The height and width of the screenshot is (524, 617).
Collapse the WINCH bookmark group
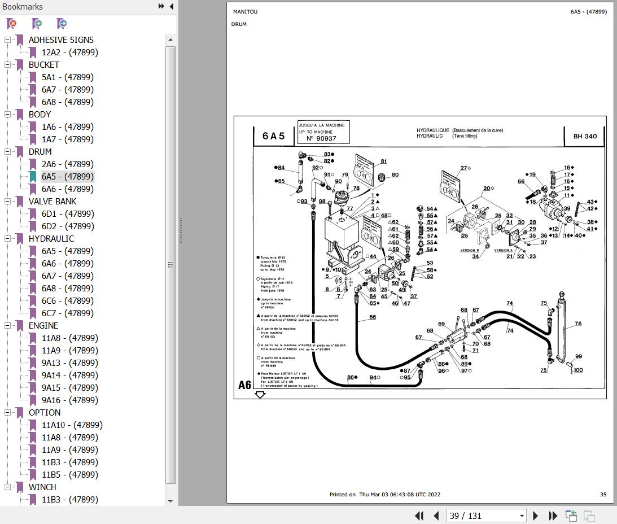click(x=7, y=487)
